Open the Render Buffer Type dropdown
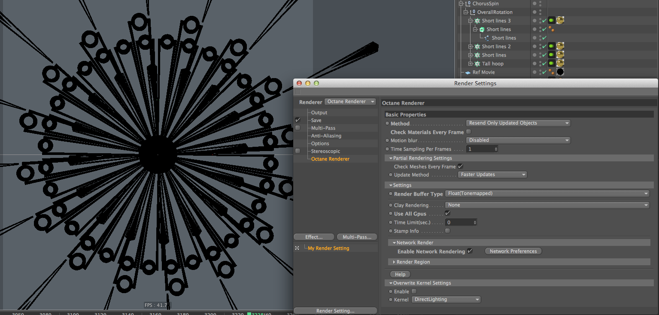 tap(547, 194)
